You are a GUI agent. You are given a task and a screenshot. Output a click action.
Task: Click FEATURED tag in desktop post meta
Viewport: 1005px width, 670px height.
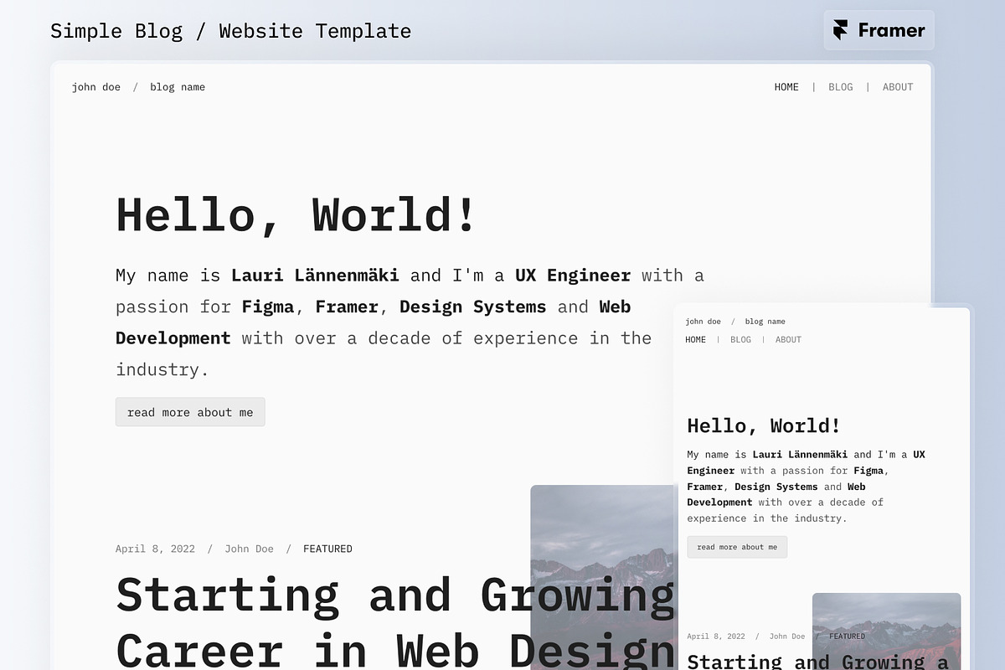click(327, 549)
